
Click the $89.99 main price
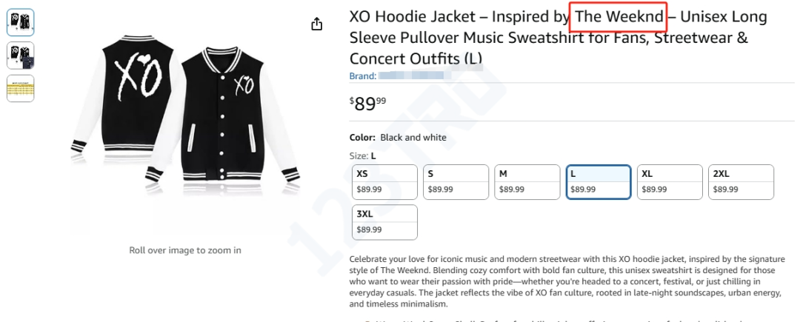point(368,104)
